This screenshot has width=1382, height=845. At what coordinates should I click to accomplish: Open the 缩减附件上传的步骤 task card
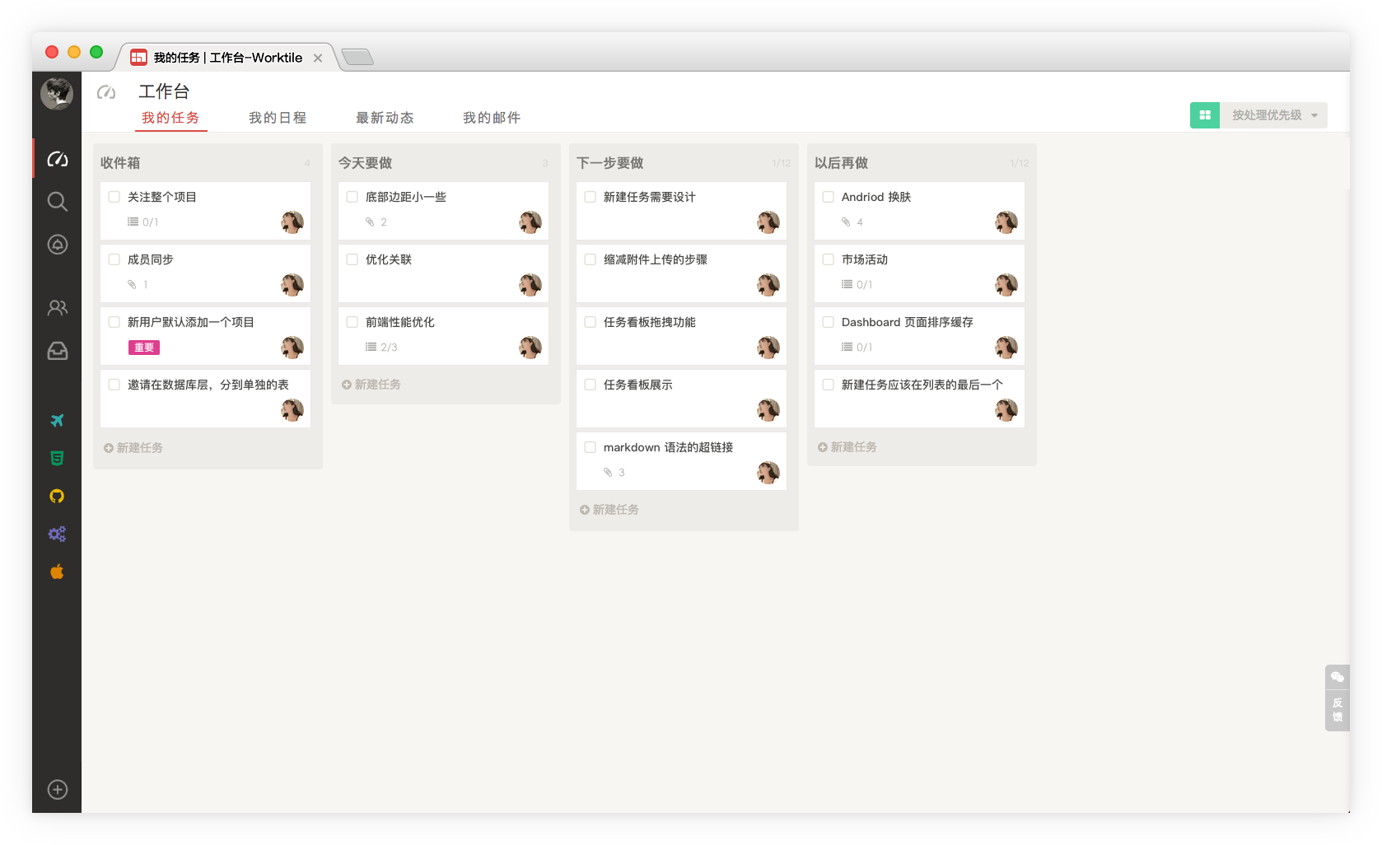(x=681, y=273)
